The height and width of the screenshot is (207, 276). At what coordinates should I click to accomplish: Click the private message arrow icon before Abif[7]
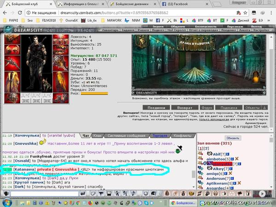pyautogui.click(x=200, y=154)
